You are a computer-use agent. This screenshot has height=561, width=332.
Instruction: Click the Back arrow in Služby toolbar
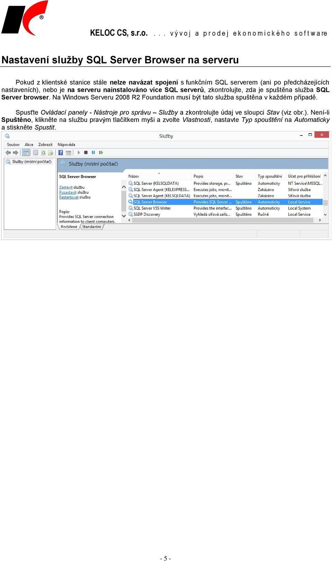pos(8,152)
